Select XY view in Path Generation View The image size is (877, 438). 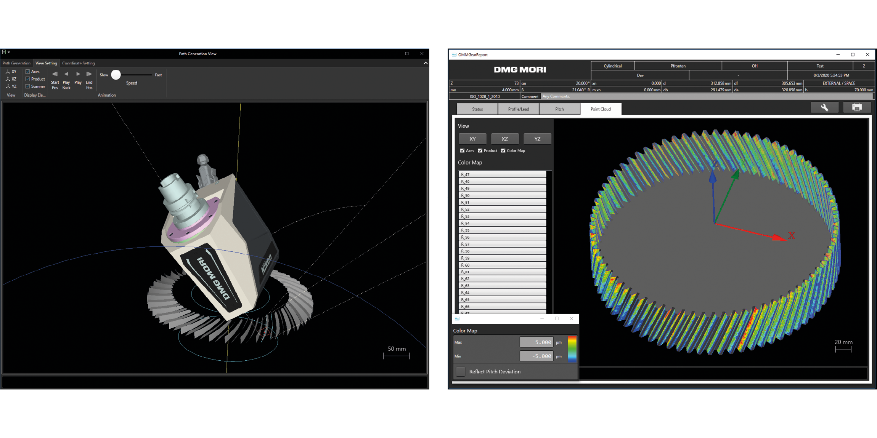tap(11, 72)
